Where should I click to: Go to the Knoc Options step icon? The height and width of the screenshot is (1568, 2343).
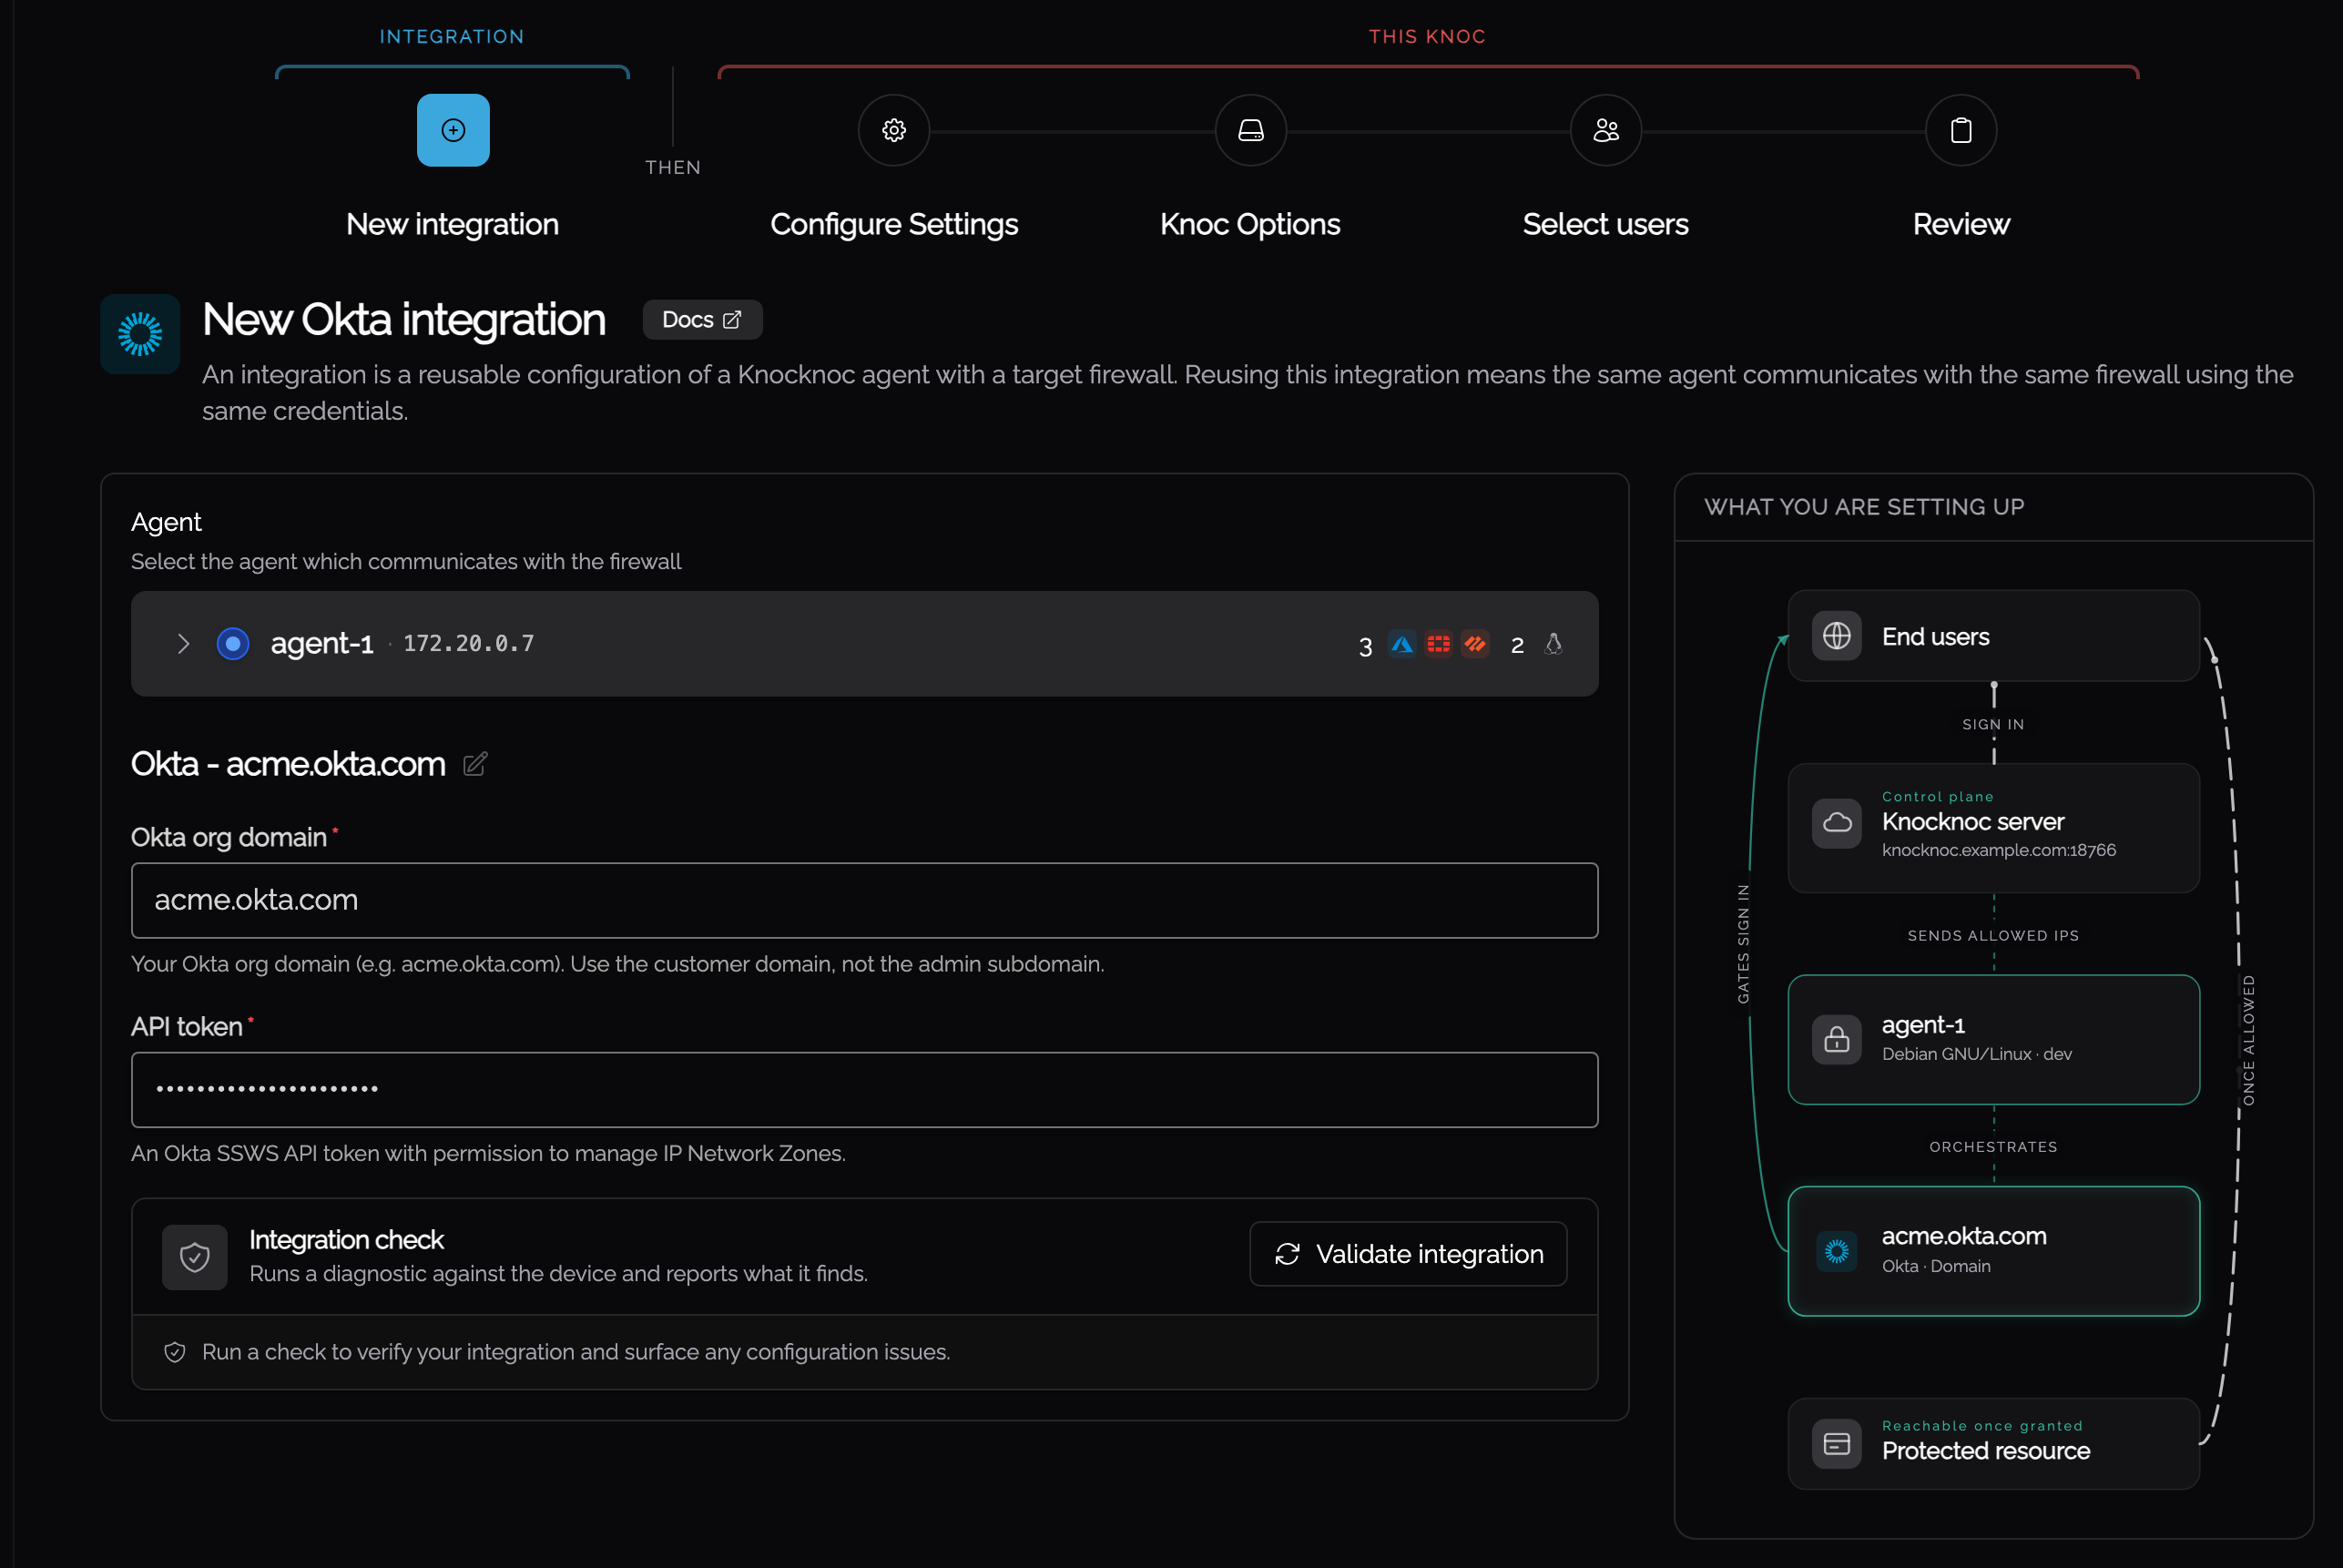click(1250, 130)
